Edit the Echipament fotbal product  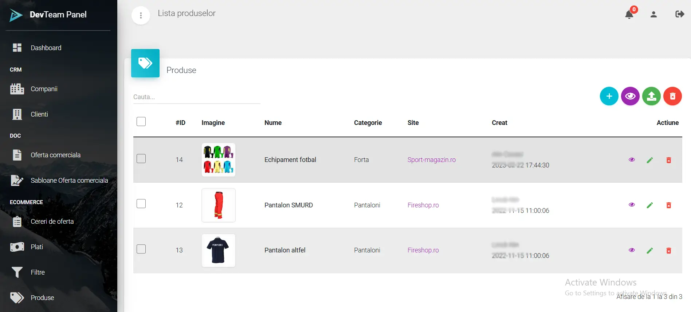[649, 160]
